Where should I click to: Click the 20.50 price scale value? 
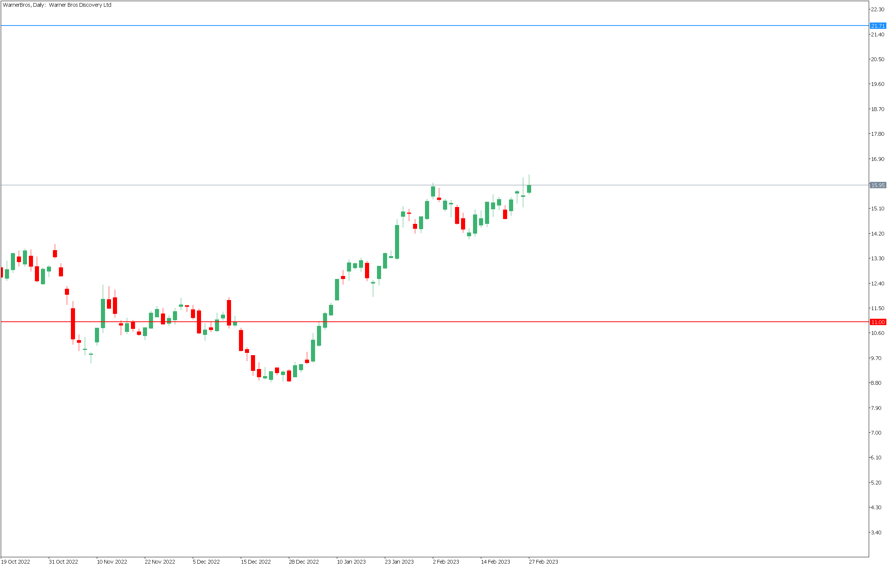tap(877, 59)
